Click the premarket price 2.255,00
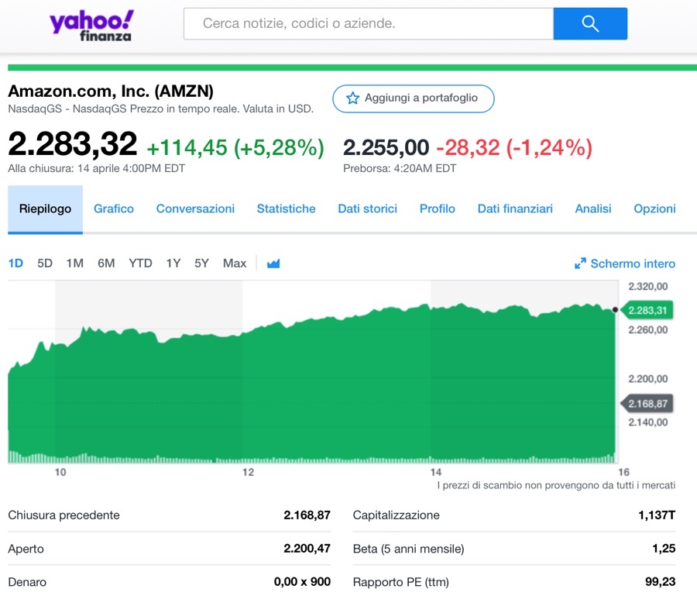The height and width of the screenshot is (596, 697). [386, 148]
